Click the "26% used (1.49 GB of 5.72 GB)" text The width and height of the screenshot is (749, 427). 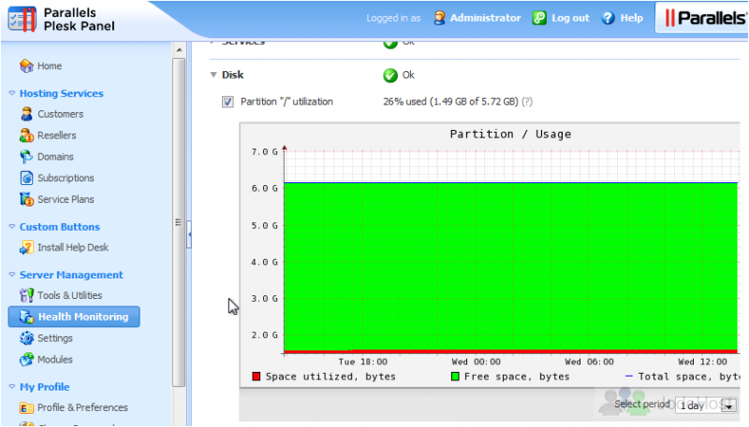pos(450,102)
